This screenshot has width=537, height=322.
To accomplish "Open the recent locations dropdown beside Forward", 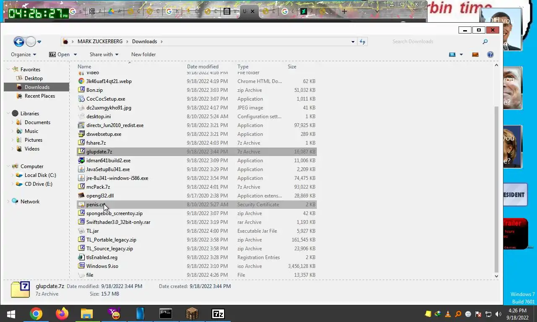I will (39, 42).
